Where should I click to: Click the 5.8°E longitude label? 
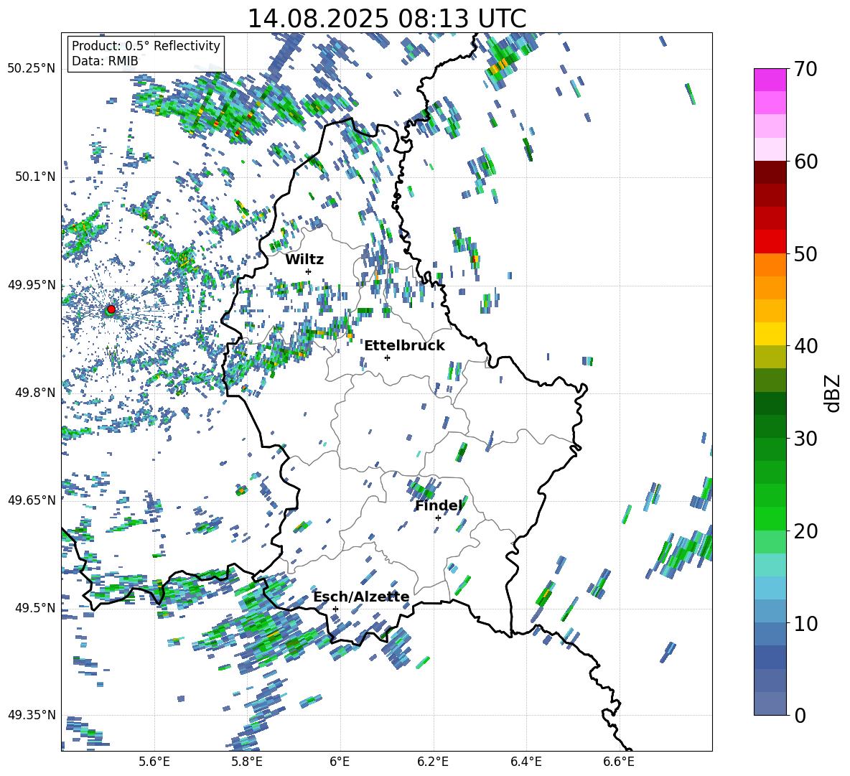tap(247, 762)
